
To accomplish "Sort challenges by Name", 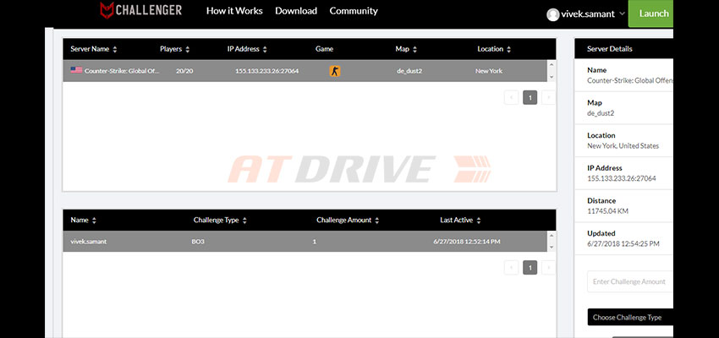I will (84, 221).
